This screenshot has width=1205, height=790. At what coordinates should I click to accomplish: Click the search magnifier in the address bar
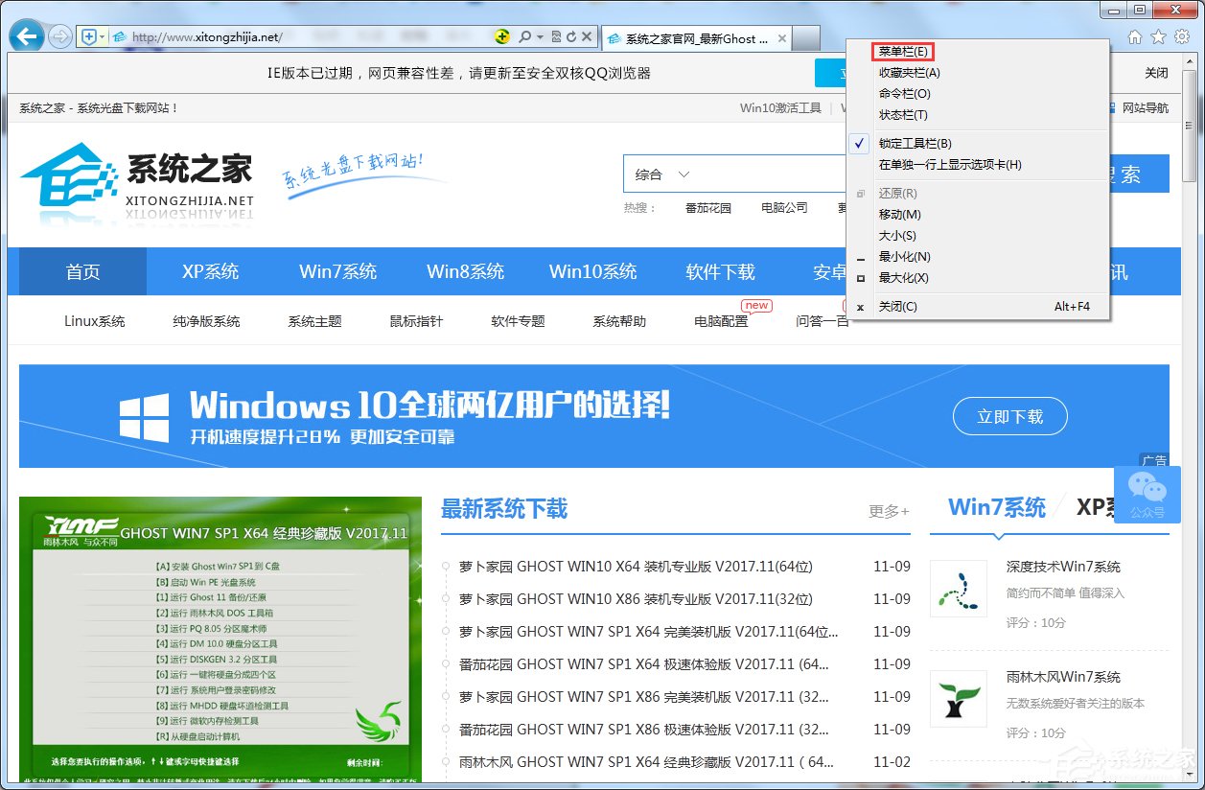[525, 35]
